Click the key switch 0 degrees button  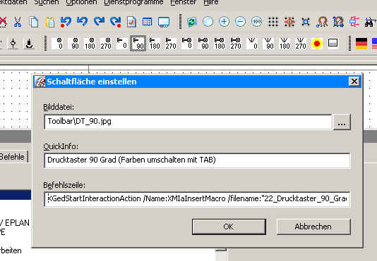click(187, 44)
